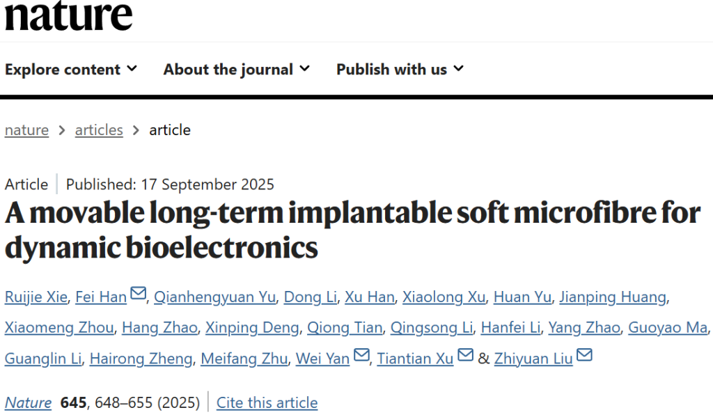Image resolution: width=713 pixels, height=417 pixels.
Task: Click author Guanglin Li
Action: click(43, 359)
